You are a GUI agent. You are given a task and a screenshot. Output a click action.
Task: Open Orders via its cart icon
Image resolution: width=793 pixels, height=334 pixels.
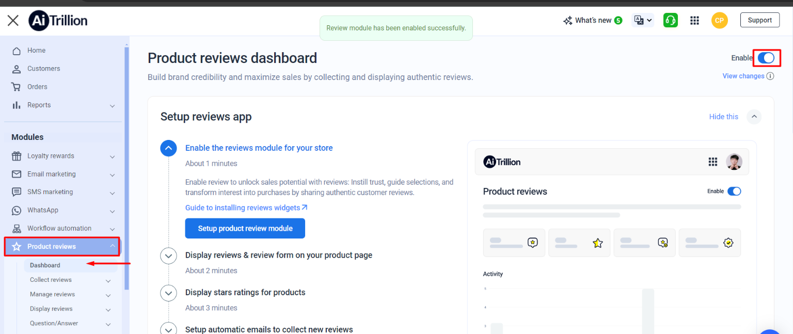[x=17, y=87]
